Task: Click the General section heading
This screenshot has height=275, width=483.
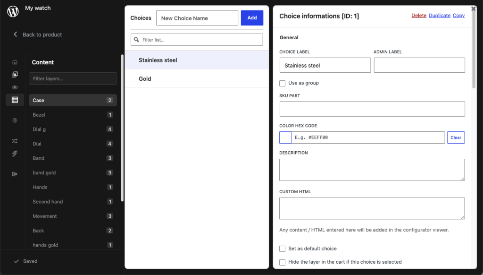Action: coord(289,38)
